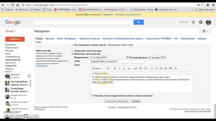Viewport: 216px width, 121px height.
Task: Open the Папка "Входящие" settings tab
Action: coord(66,39)
